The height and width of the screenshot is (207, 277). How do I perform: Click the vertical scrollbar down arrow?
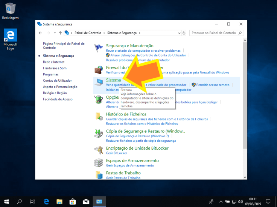(245, 177)
